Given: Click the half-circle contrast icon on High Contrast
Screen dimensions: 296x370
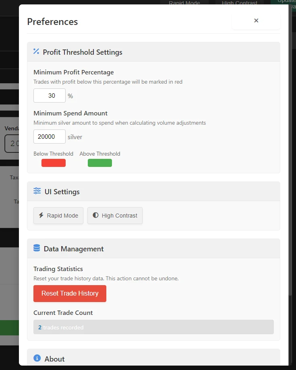Looking at the screenshot, I should pos(95,215).
